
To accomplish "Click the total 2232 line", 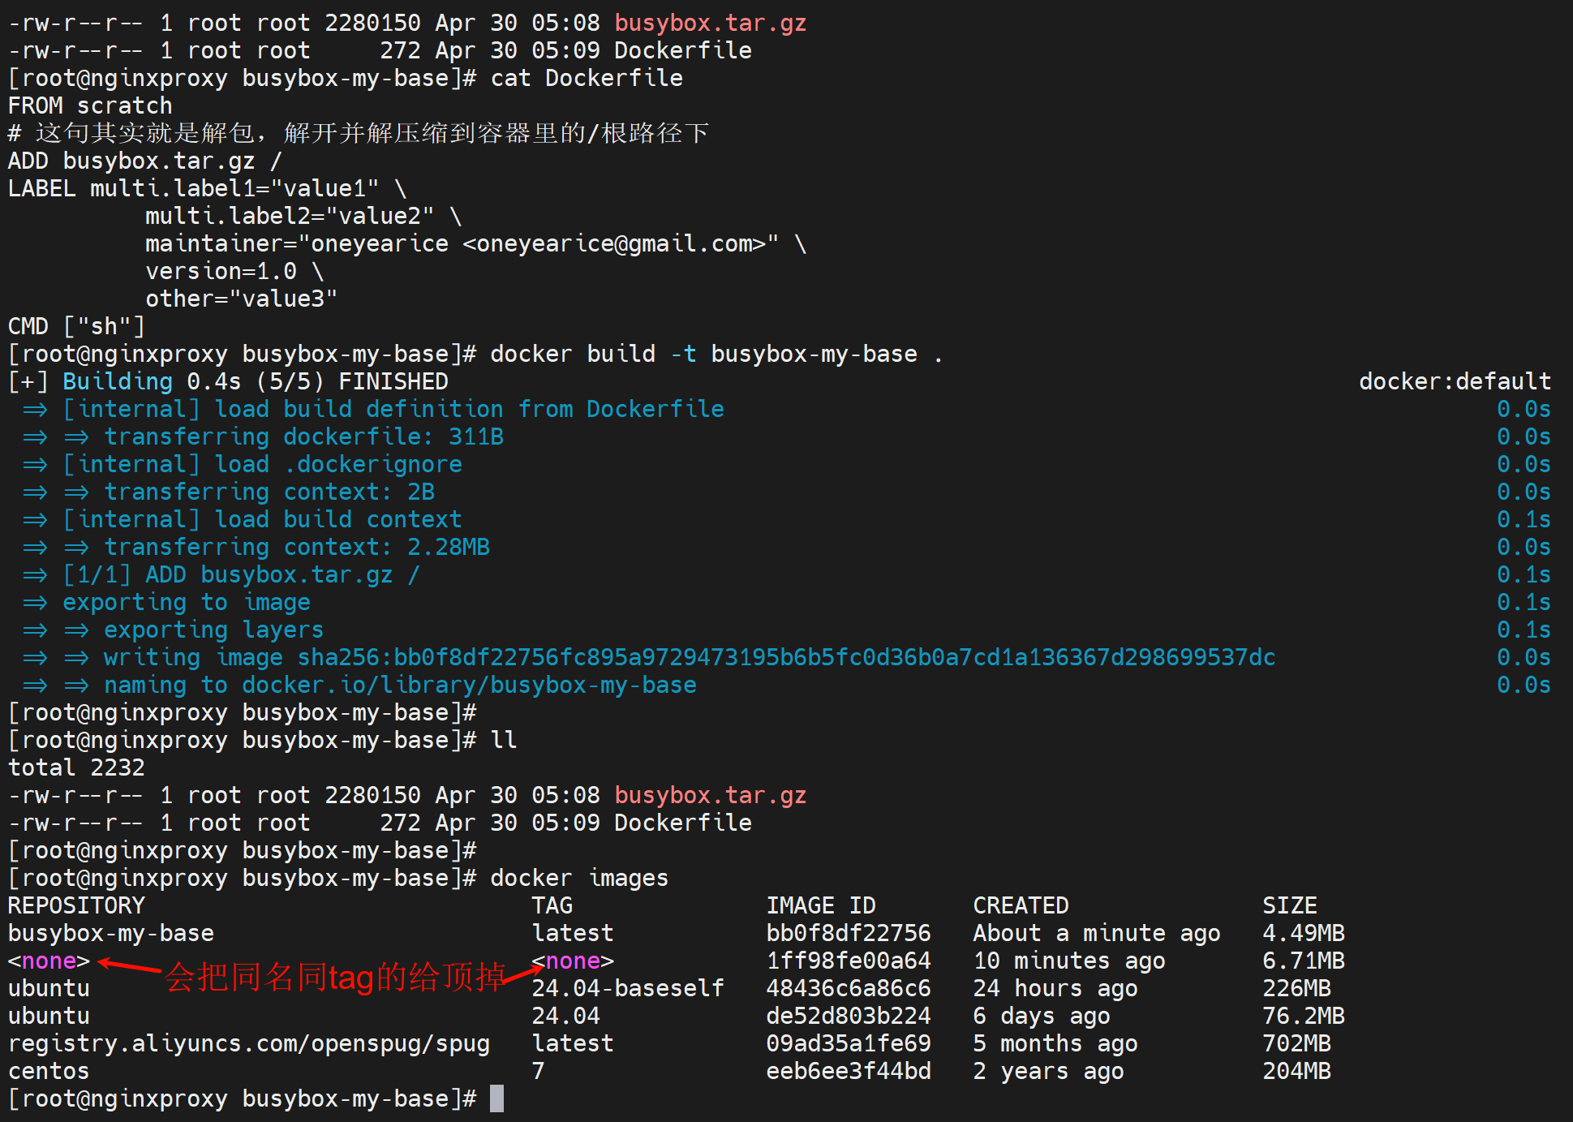I will point(76,767).
